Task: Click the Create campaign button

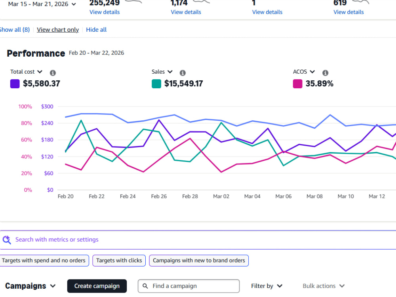Action: 97,286
